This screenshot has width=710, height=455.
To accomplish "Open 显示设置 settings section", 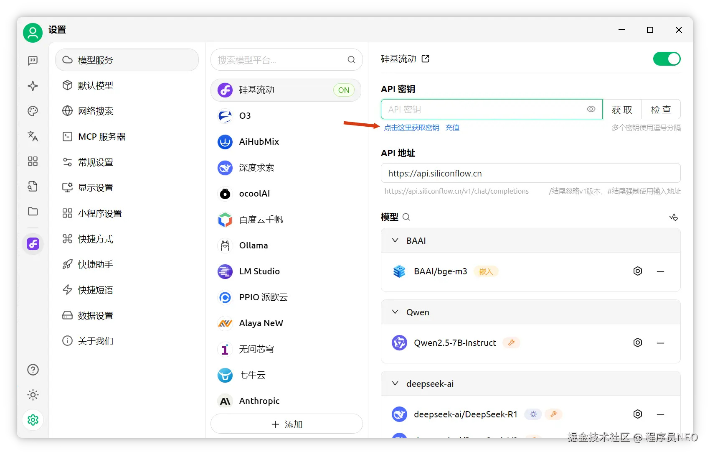I will (x=127, y=187).
